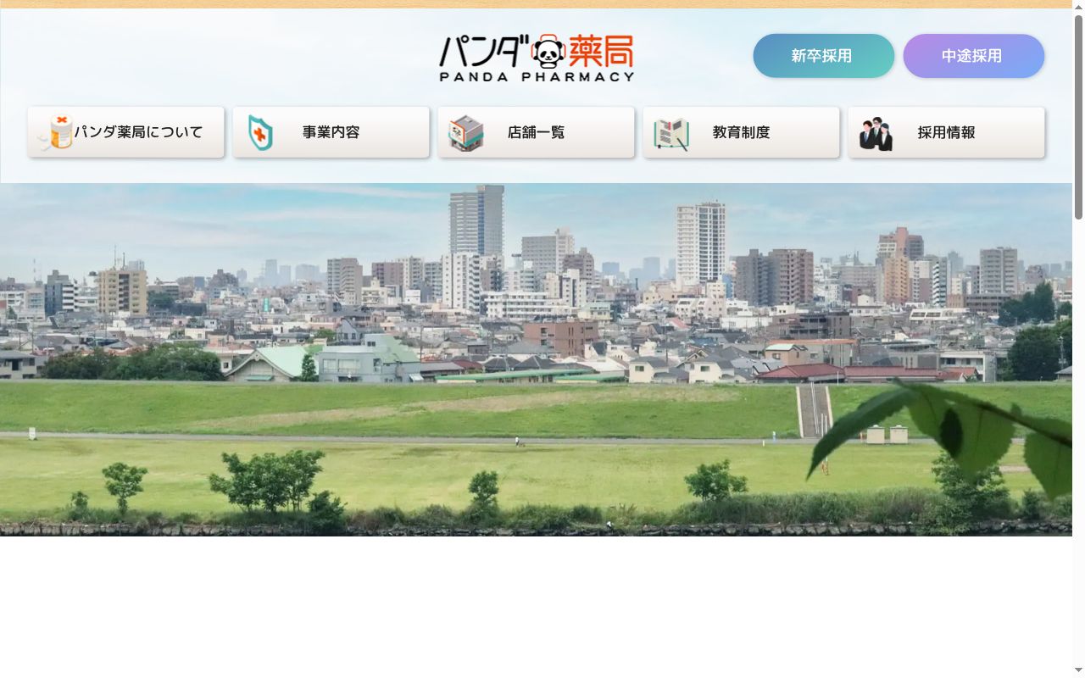Click the two staff members icon
Viewport: 1085px width, 678px height.
[x=876, y=134]
